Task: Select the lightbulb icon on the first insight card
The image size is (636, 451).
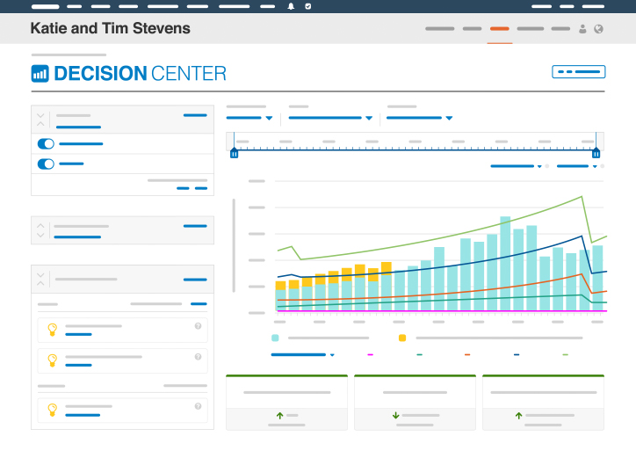Action: coord(53,330)
